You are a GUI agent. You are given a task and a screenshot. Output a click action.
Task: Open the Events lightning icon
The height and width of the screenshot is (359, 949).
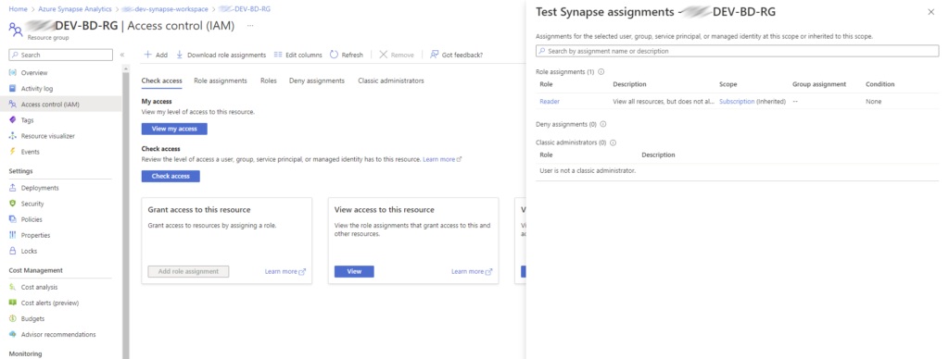(13, 152)
